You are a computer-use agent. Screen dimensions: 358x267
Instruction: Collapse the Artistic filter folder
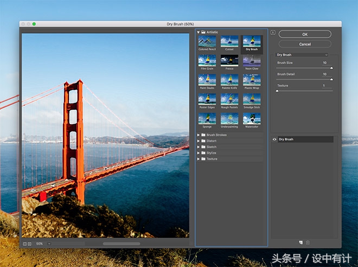coord(199,32)
